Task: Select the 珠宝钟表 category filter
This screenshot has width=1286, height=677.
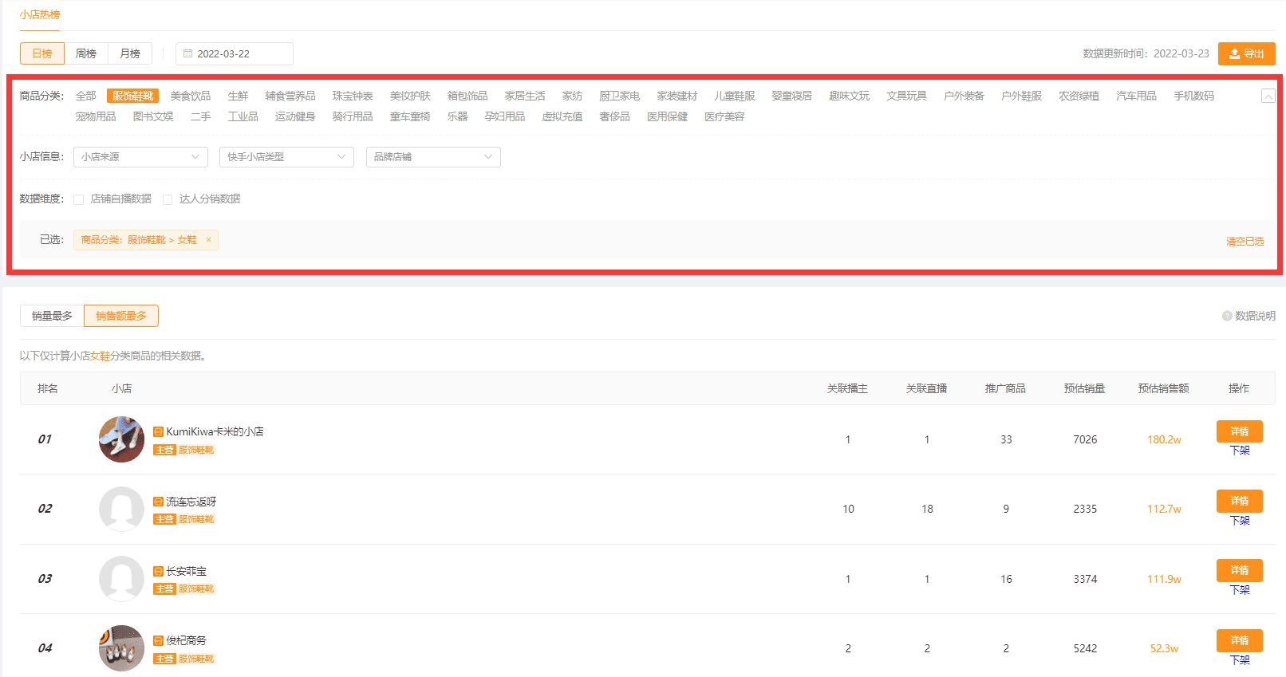Action: point(353,96)
